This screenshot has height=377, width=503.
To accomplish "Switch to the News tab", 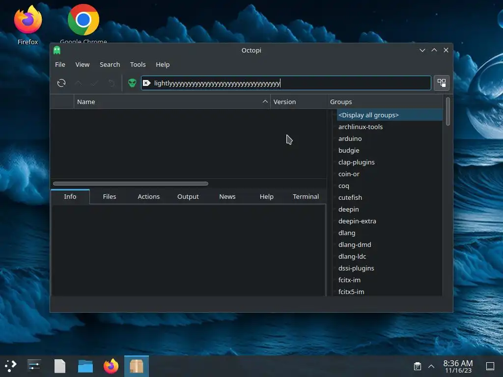I will (x=227, y=196).
